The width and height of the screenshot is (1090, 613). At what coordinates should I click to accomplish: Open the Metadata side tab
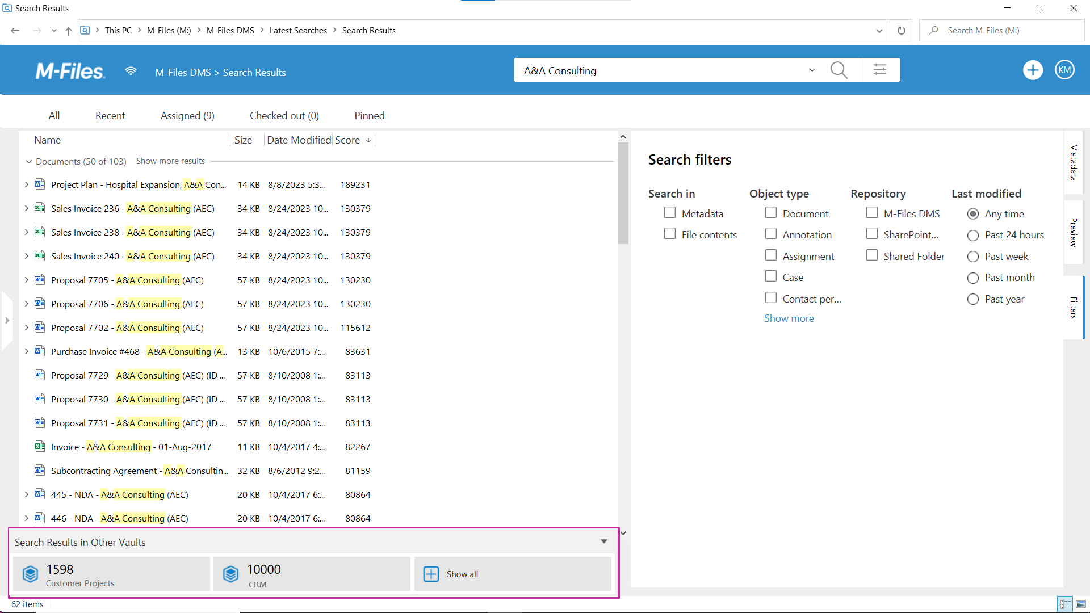[x=1073, y=162]
